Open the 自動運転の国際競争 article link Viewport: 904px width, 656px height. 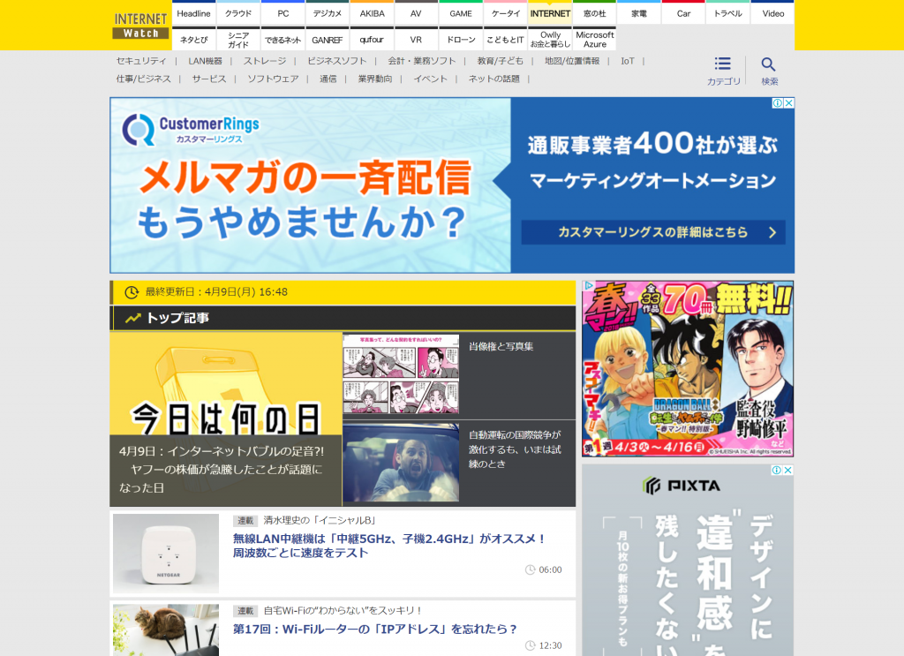(x=515, y=449)
